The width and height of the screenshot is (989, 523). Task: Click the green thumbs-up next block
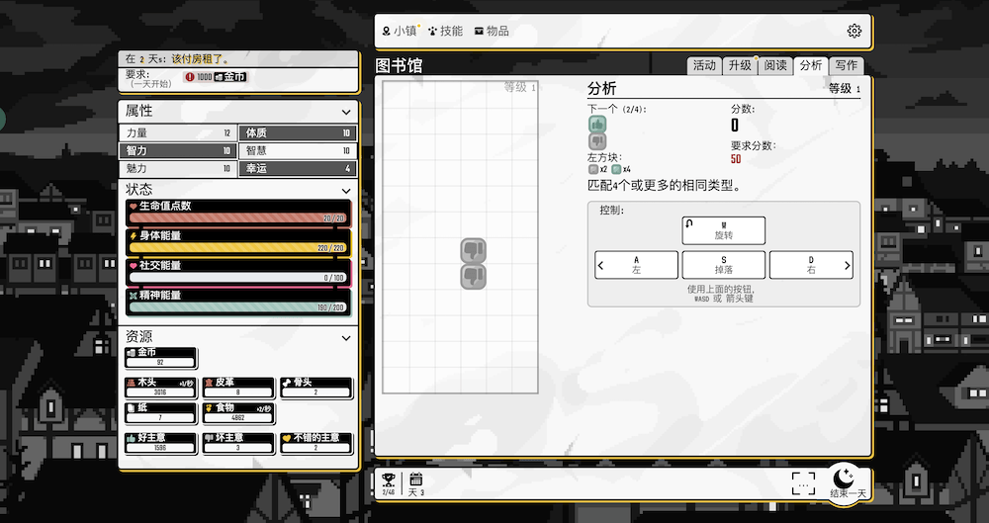(597, 125)
